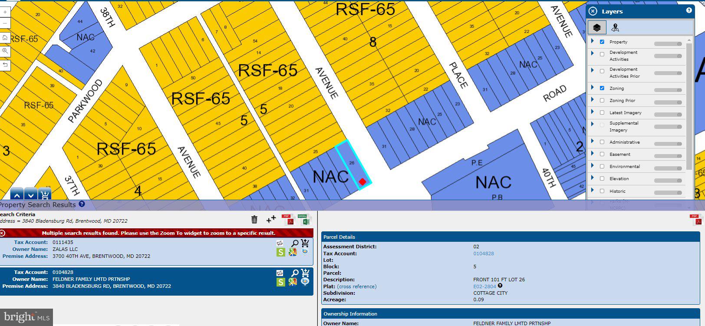
Task: Click the home extent map button
Action: pyautogui.click(x=5, y=38)
